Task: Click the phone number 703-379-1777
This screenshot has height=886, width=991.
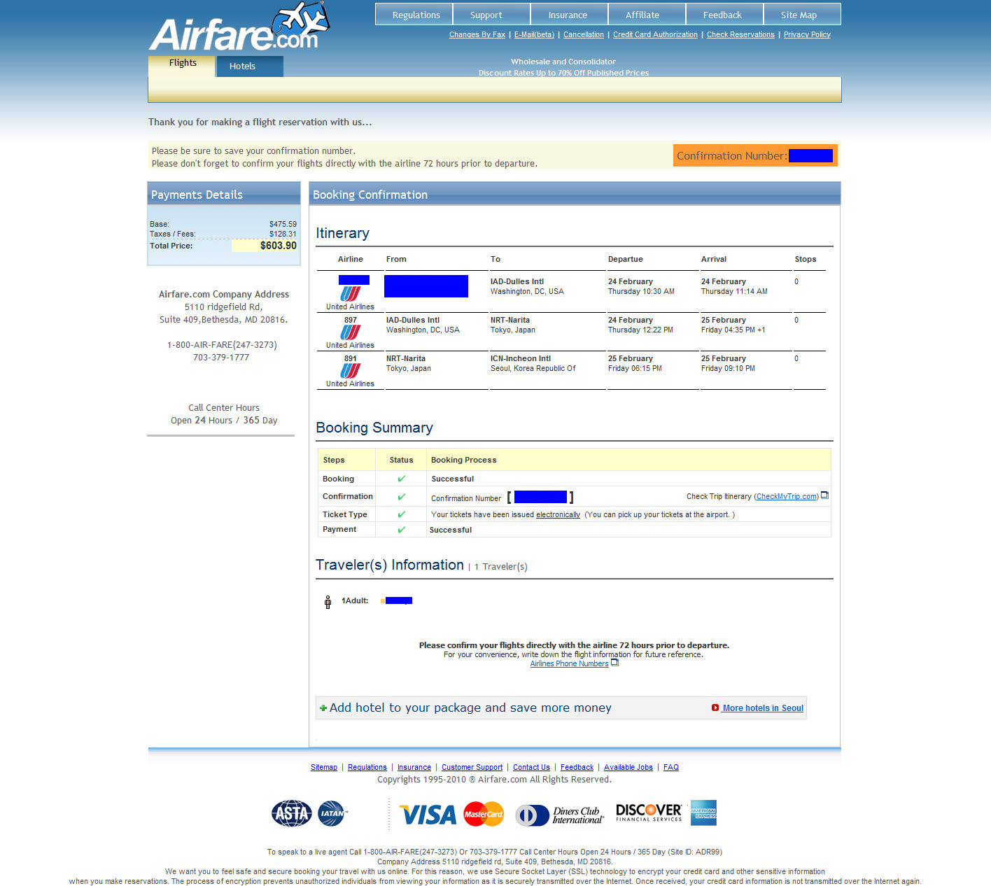Action: click(x=221, y=357)
